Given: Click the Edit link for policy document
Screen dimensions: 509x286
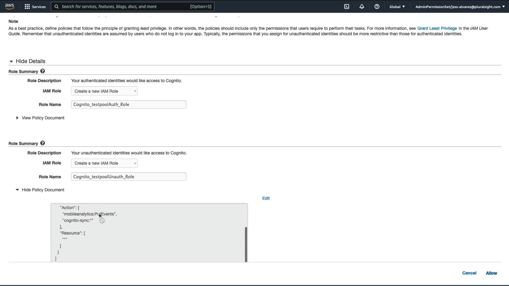Looking at the screenshot, I should point(266,198).
